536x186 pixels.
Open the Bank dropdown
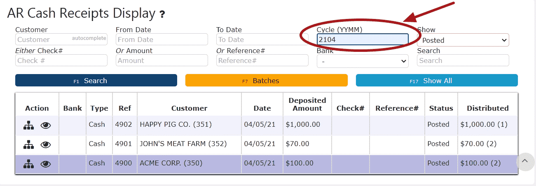[x=363, y=61]
